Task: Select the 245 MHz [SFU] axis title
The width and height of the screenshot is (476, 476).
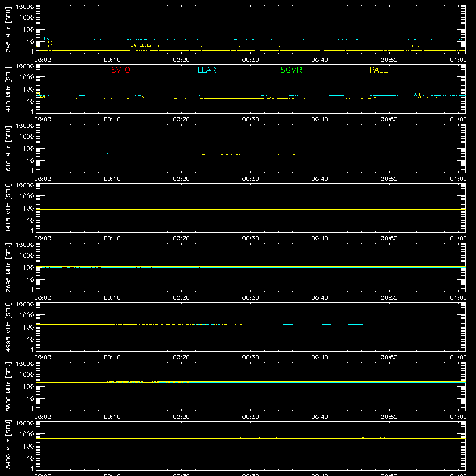Action: click(8, 29)
